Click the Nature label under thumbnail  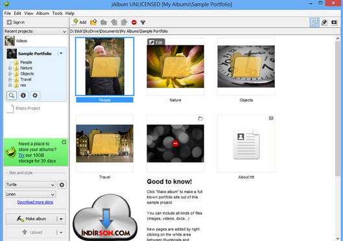[175, 100]
